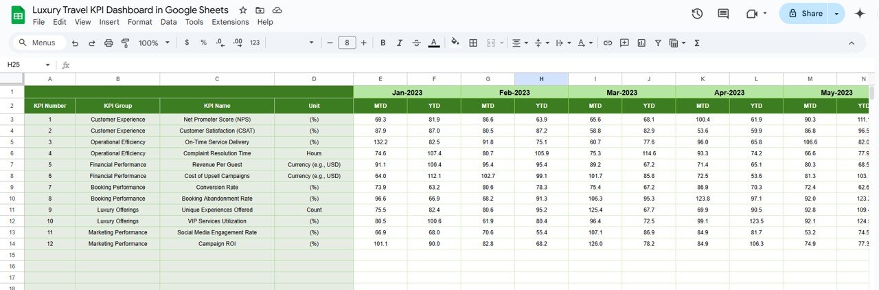
Task: Click the font size field
Action: coord(347,43)
